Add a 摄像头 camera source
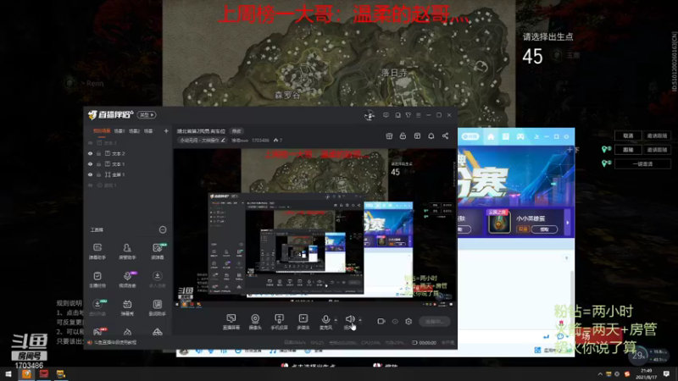Viewport: 678px width, 381px height. tap(255, 322)
